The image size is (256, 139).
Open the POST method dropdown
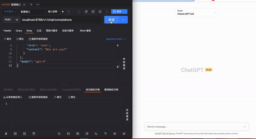coord(12,20)
